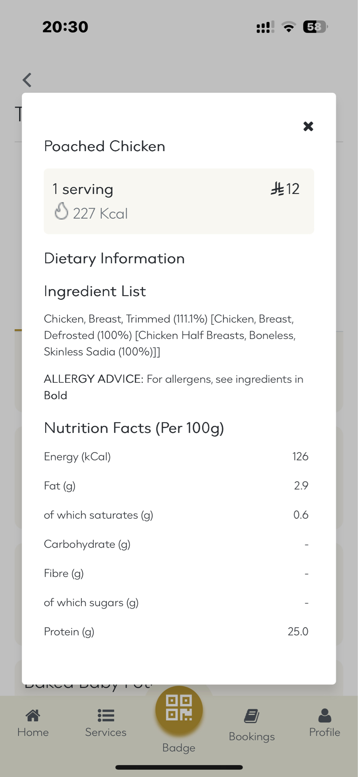Tap the Poached Chicken title

[x=105, y=146]
